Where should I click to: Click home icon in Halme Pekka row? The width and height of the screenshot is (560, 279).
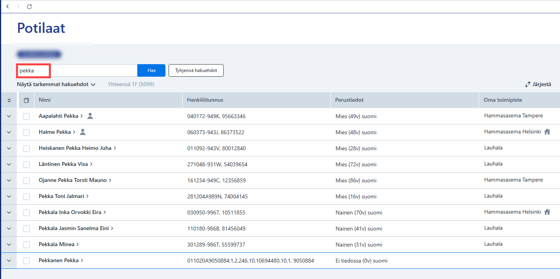pyautogui.click(x=547, y=132)
